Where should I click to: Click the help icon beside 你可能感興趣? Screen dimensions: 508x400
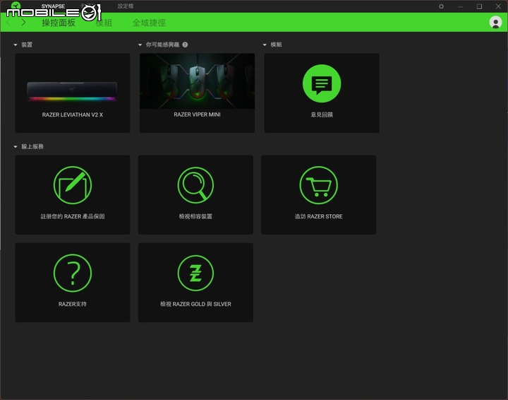[185, 45]
